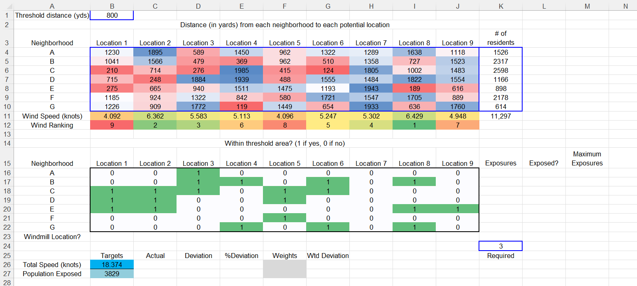The width and height of the screenshot is (637, 286).
Task: Select row header 11
Action: point(7,116)
